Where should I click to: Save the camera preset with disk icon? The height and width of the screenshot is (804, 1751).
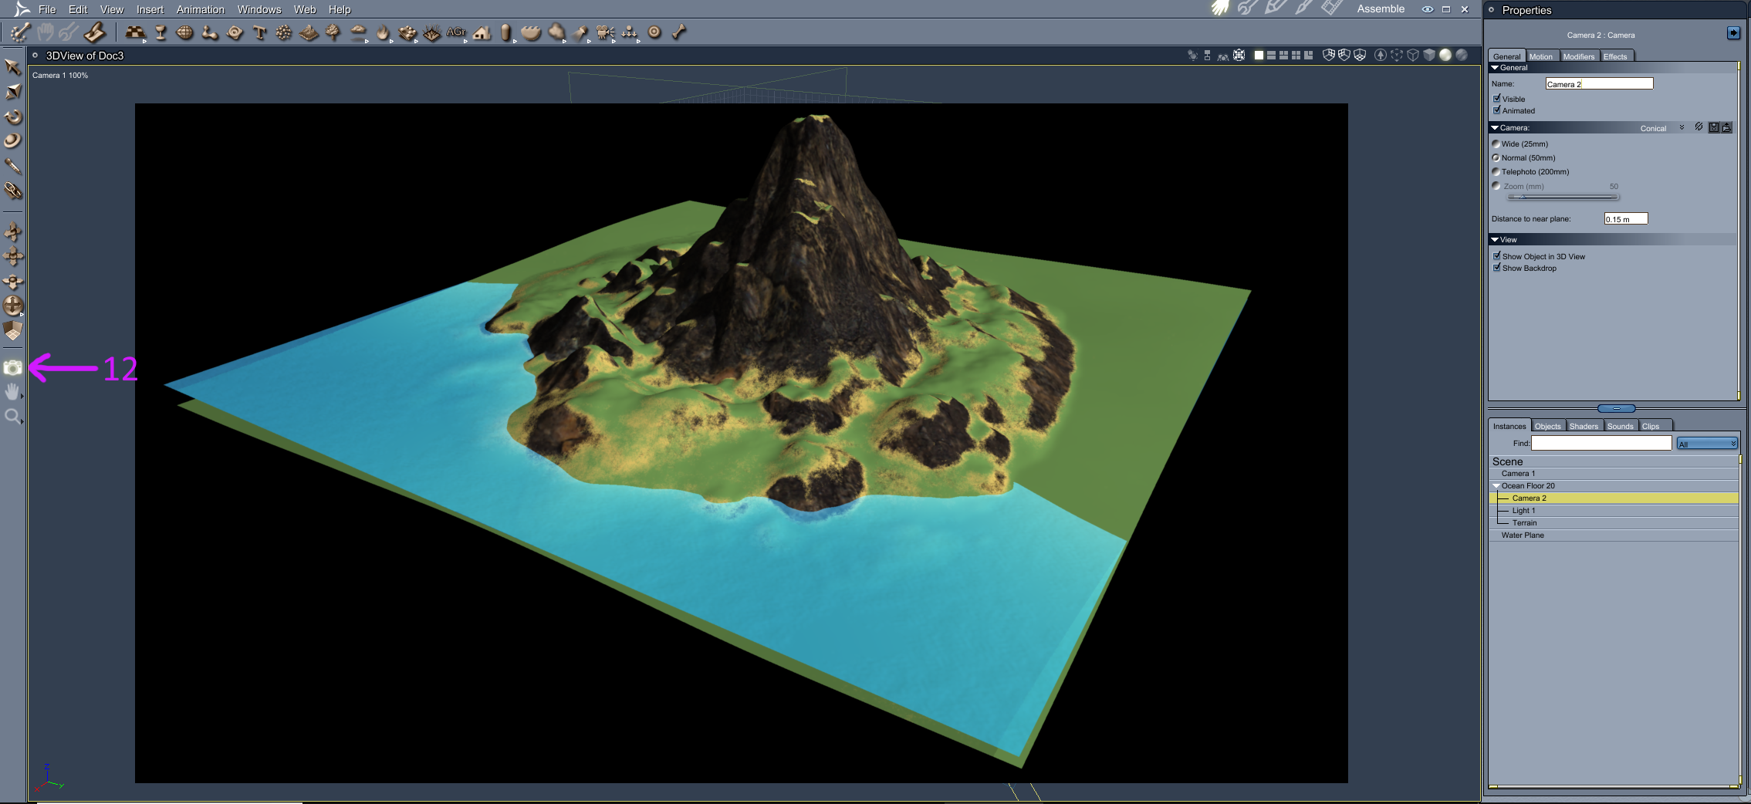pyautogui.click(x=1714, y=127)
